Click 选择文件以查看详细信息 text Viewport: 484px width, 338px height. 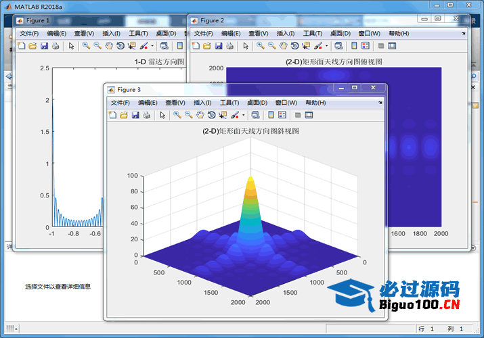pyautogui.click(x=58, y=287)
